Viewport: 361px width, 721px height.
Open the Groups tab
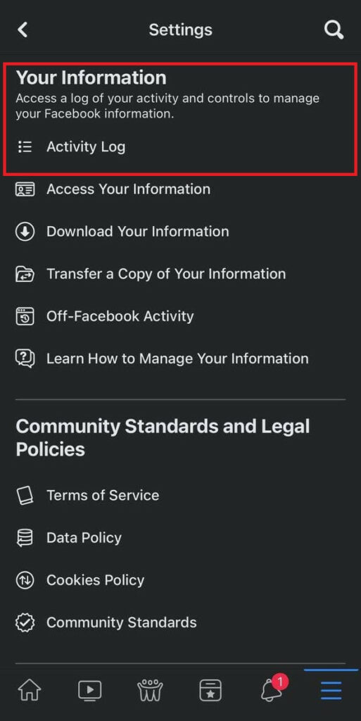coord(150,690)
